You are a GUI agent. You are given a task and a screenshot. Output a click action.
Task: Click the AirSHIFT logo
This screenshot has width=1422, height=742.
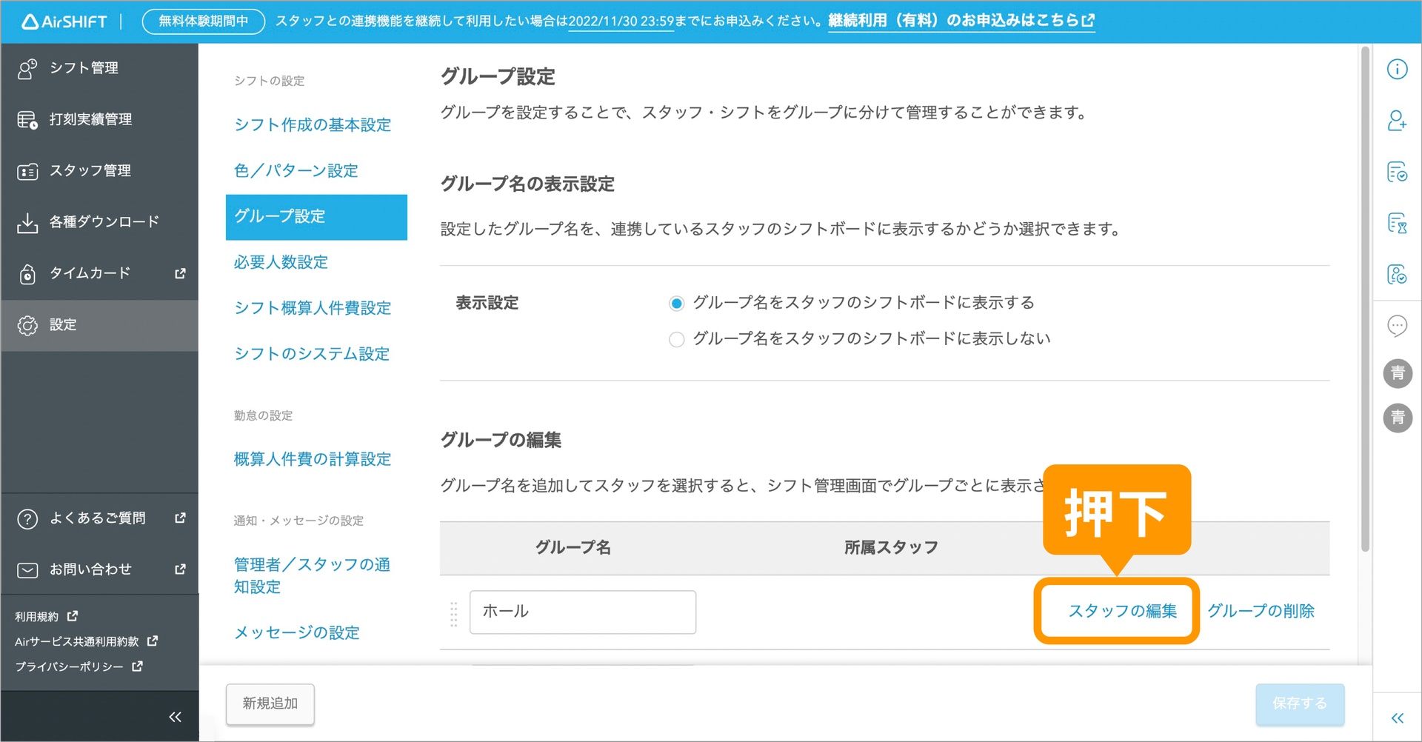pyautogui.click(x=65, y=21)
